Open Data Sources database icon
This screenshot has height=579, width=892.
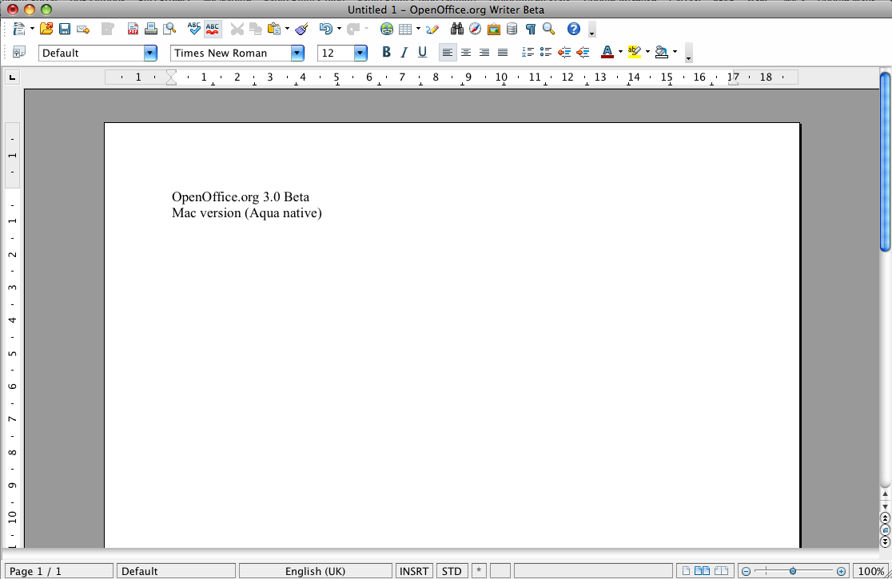pyautogui.click(x=512, y=29)
